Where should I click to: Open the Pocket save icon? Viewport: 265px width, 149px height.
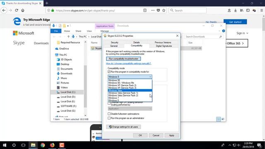tap(158, 10)
